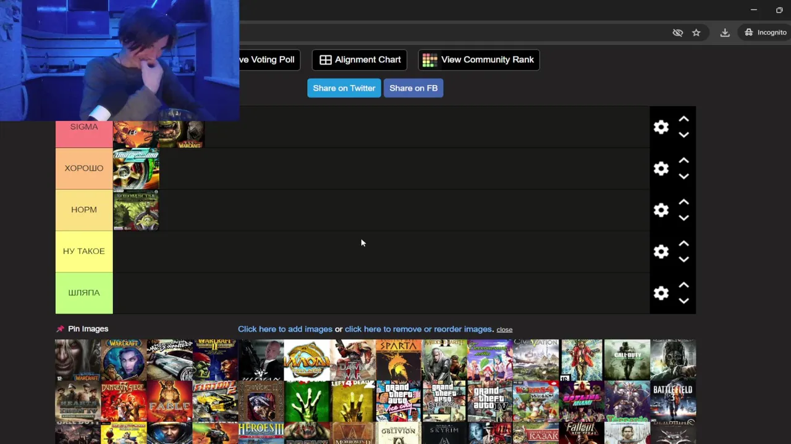Image resolution: width=791 pixels, height=444 pixels.
Task: Move the ХОРОШО tier up with arrow
Action: point(683,160)
